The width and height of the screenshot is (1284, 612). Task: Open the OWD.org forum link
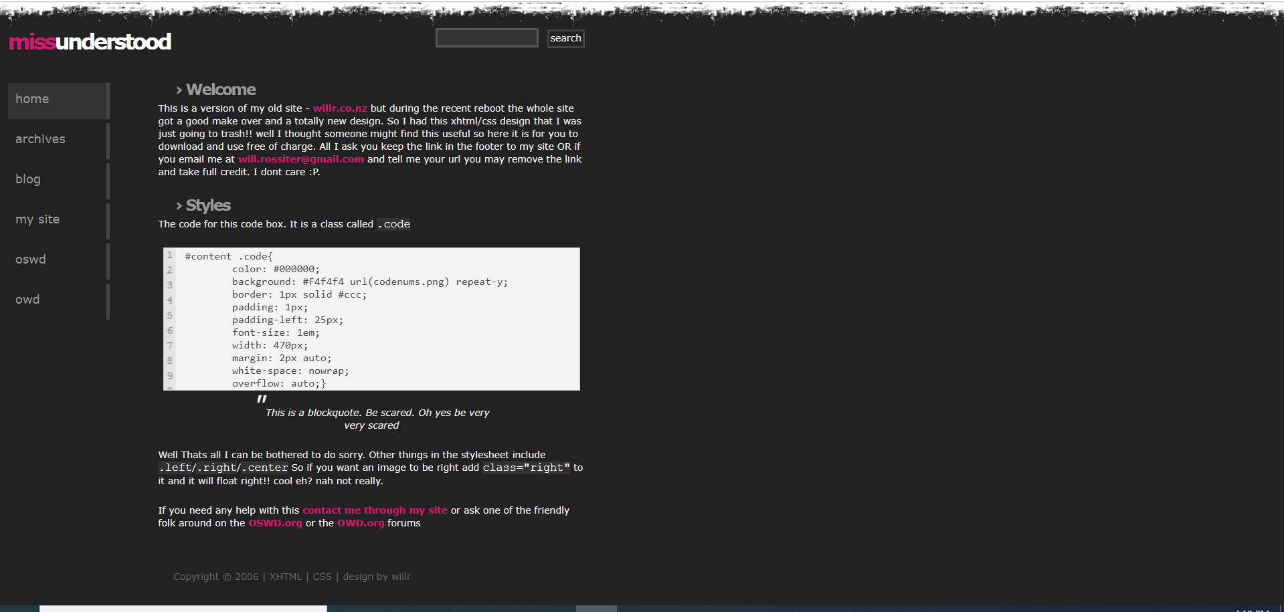coord(361,523)
